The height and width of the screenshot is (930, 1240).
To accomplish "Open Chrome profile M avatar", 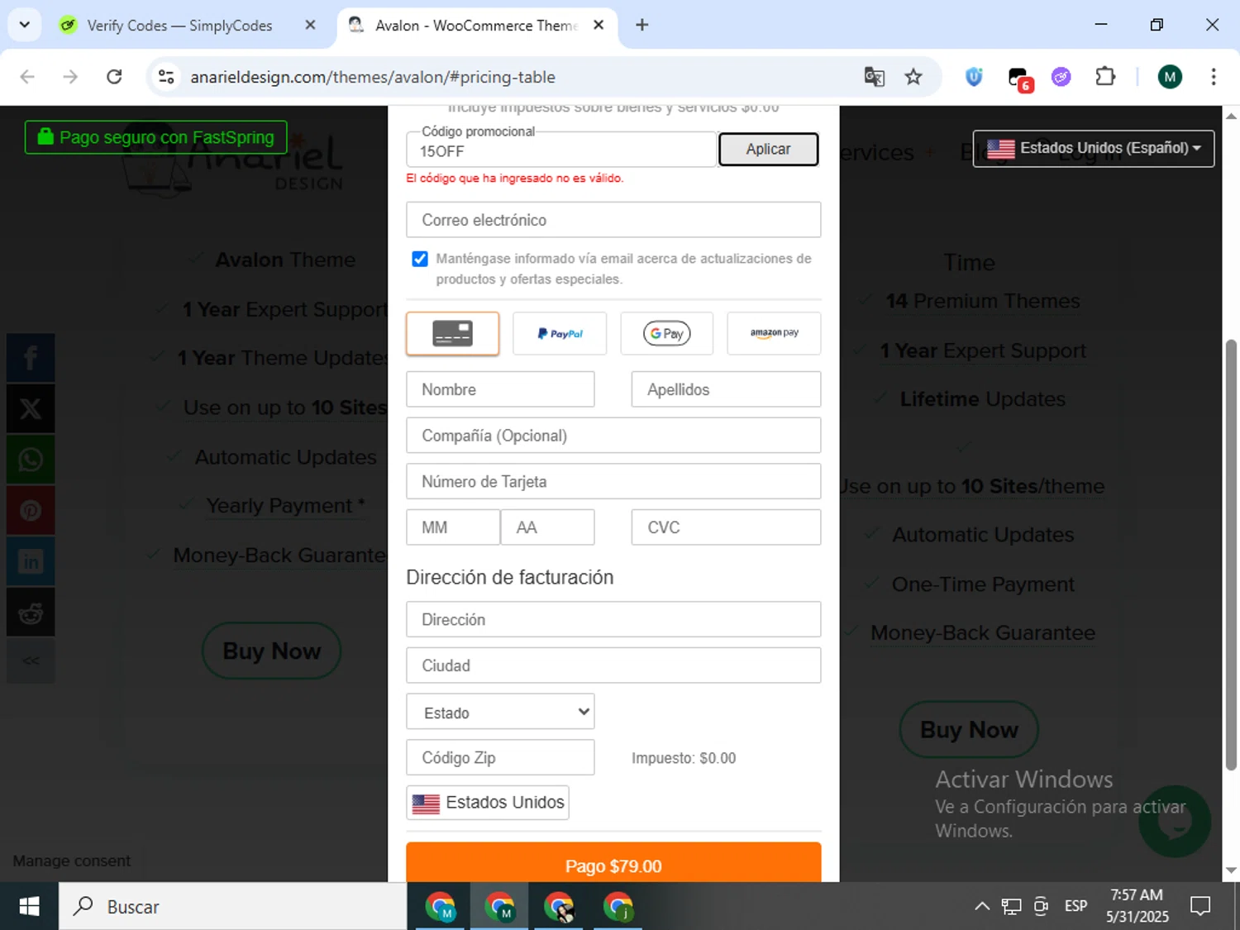I will pyautogui.click(x=1170, y=77).
